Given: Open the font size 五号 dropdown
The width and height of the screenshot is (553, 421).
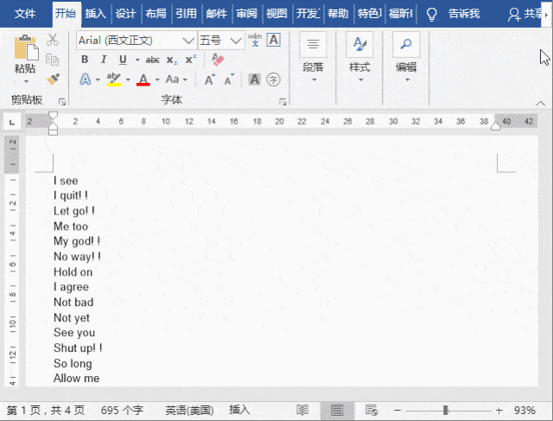Looking at the screenshot, I should coord(236,41).
